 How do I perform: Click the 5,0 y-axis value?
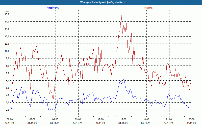tap(8, 88)
